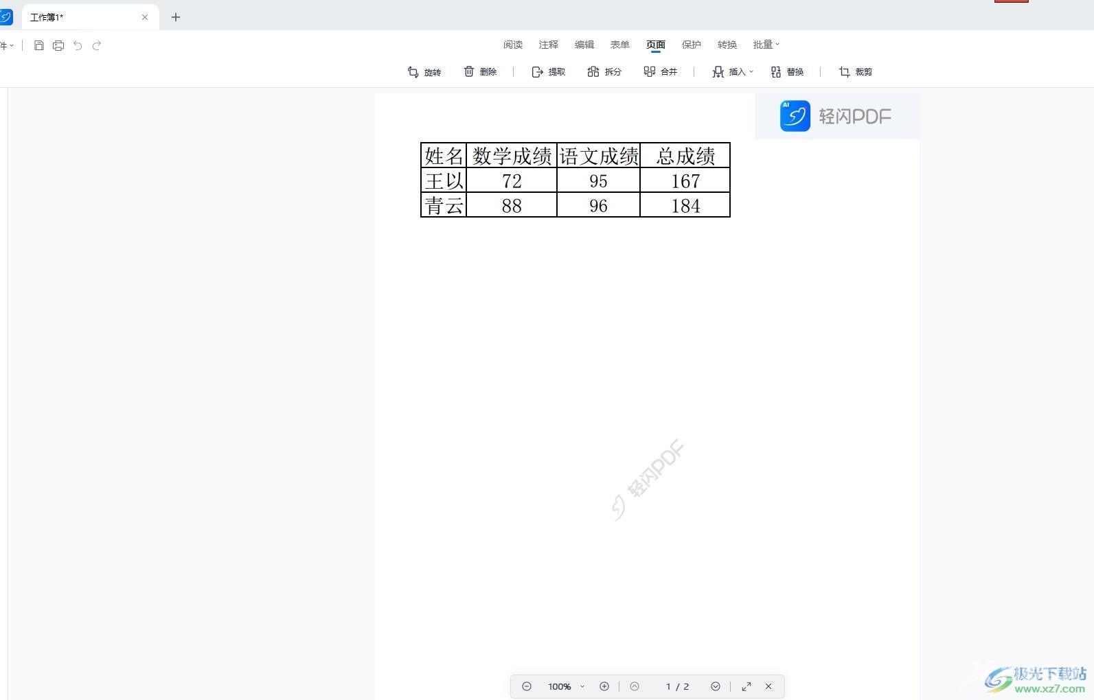Click the 轻闪PDF logo banner

pyautogui.click(x=836, y=116)
